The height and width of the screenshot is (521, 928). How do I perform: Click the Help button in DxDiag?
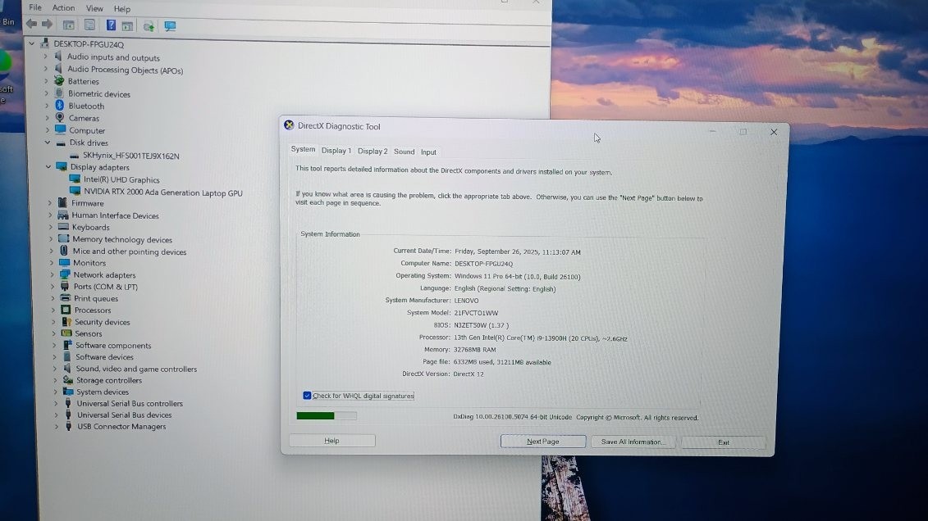point(331,441)
